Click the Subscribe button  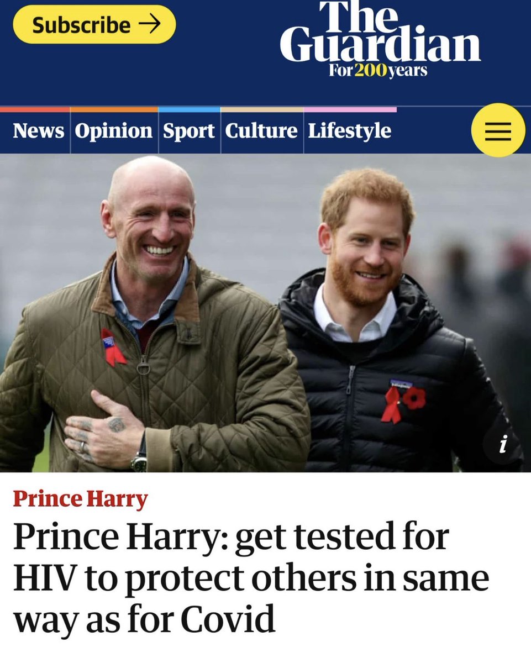[x=94, y=25]
